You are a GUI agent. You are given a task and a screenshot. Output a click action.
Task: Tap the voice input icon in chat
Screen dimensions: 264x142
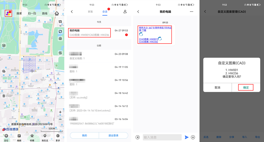pos(138,137)
